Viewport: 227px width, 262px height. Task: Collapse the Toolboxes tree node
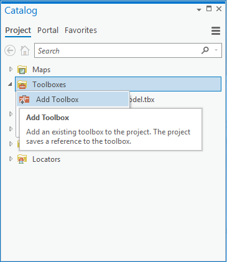pos(10,84)
